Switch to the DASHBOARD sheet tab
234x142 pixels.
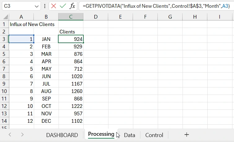point(62,135)
